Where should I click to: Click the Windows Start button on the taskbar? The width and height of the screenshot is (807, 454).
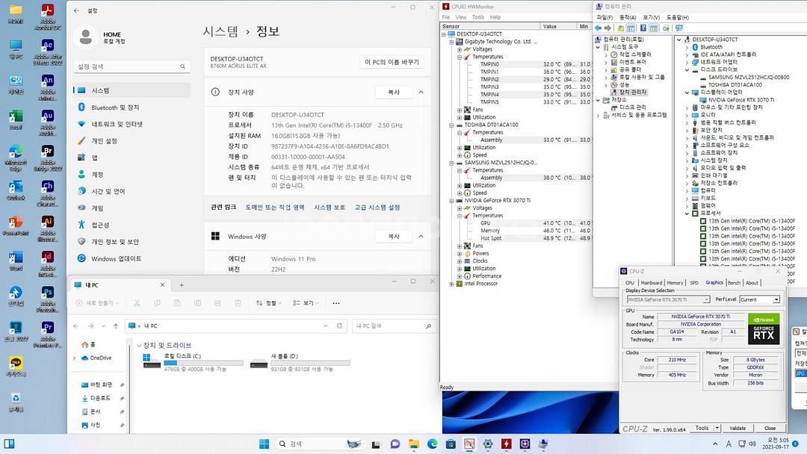[264, 444]
